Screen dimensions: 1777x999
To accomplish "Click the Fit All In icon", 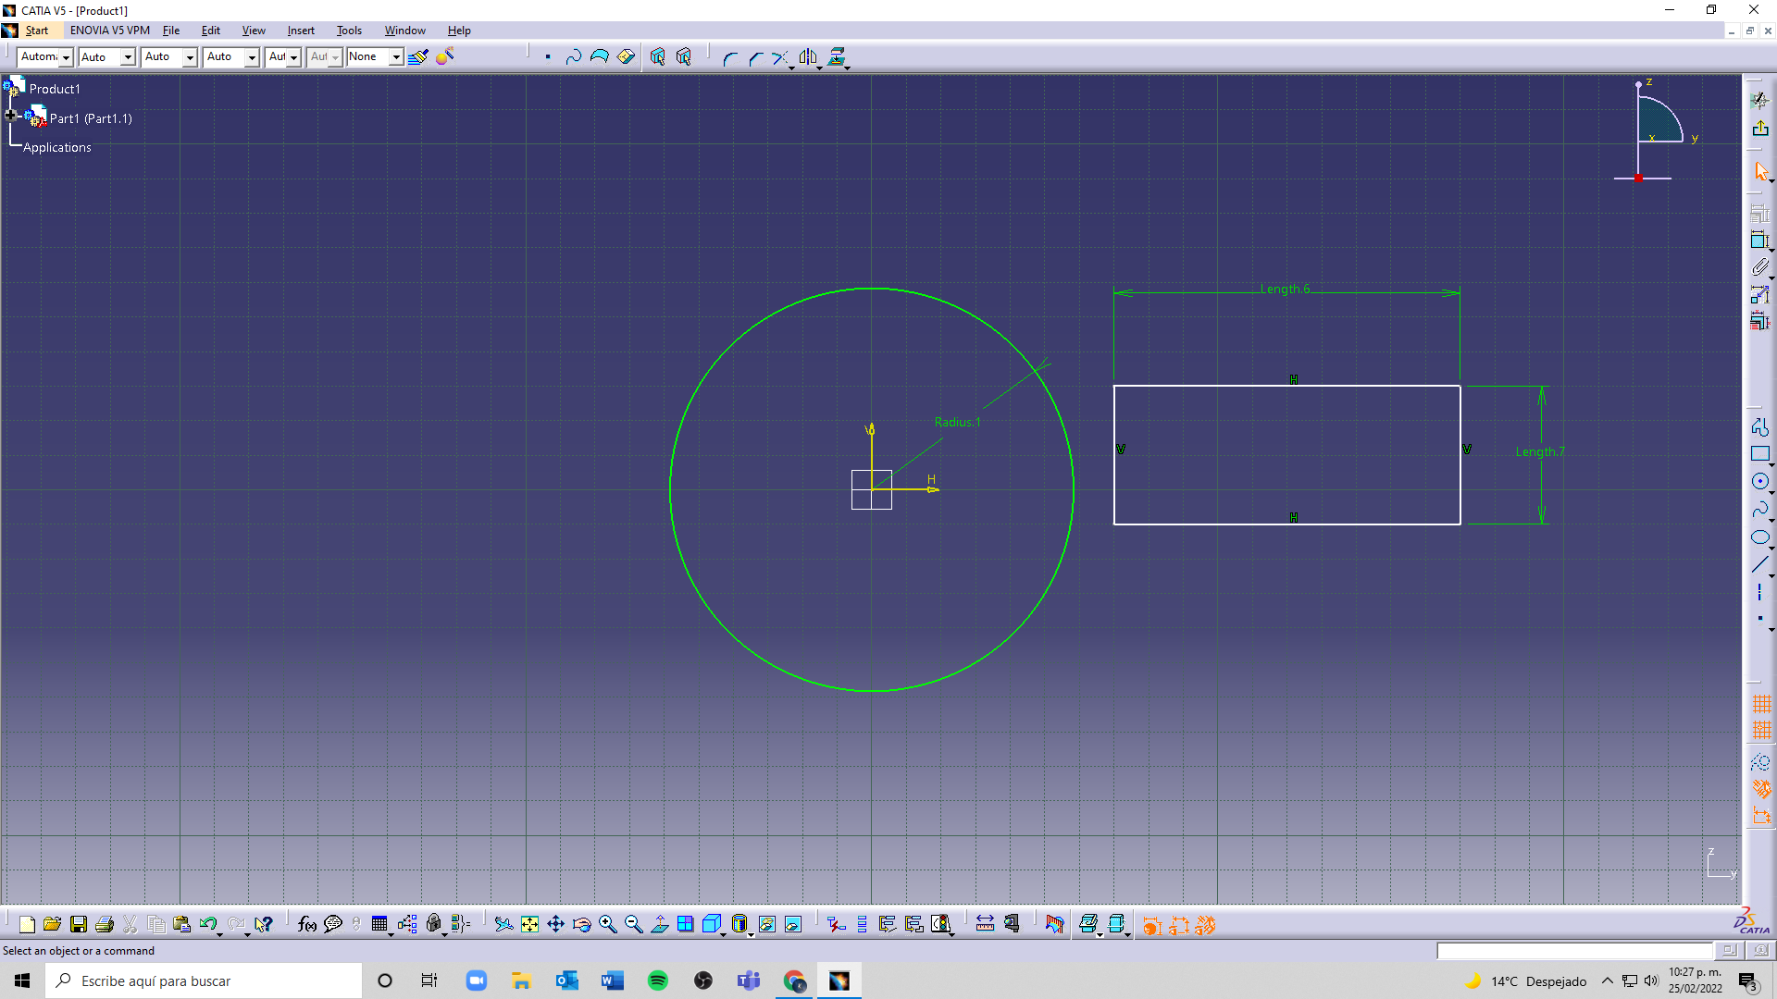I will (529, 924).
